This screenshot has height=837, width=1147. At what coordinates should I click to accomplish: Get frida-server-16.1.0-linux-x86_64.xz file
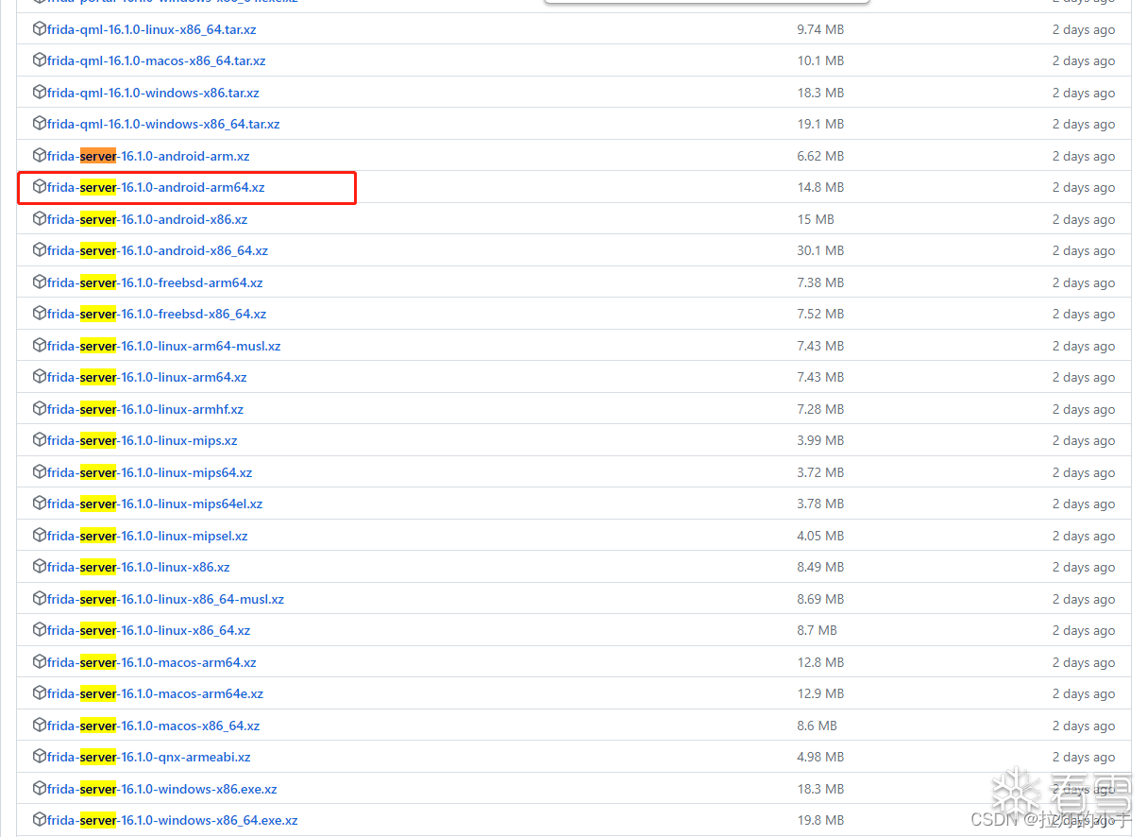click(149, 630)
